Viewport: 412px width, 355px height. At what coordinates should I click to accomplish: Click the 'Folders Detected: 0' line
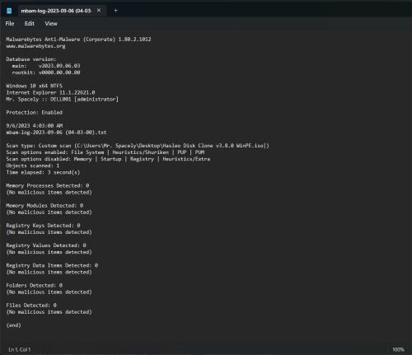coord(35,286)
